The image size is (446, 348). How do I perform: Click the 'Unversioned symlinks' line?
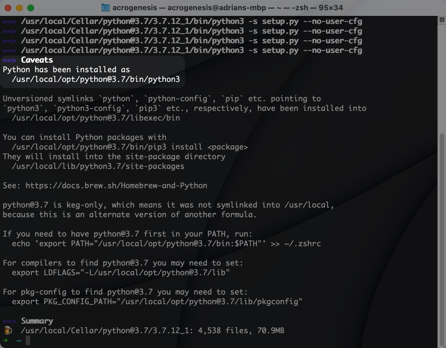(x=162, y=99)
